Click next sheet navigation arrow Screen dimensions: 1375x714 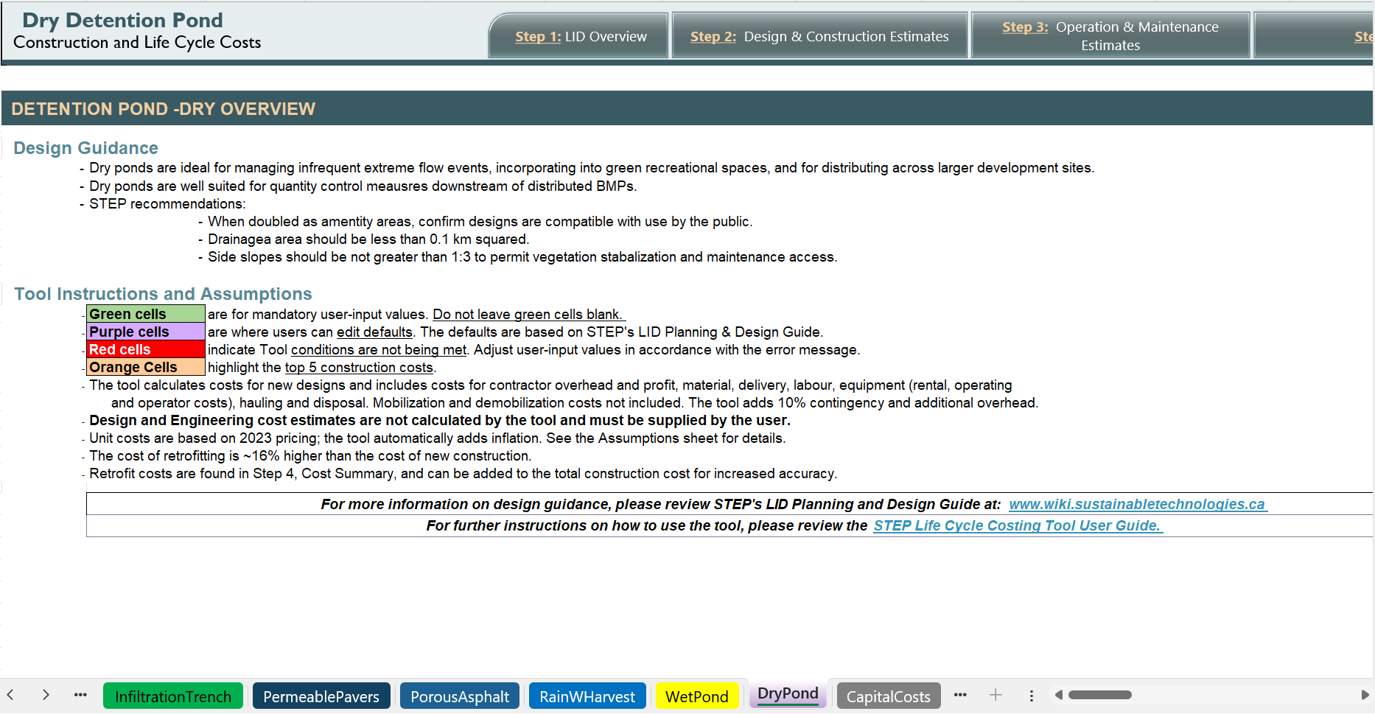[46, 695]
